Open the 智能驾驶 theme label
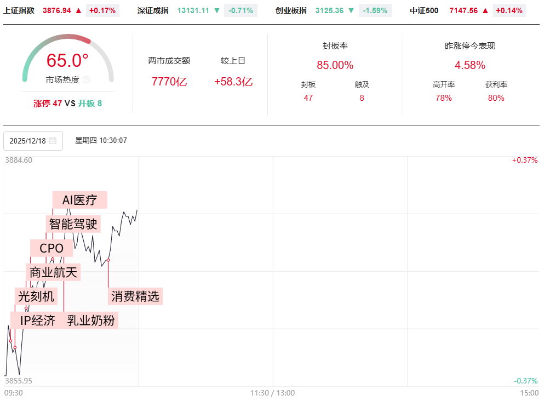544x401 pixels. [x=73, y=224]
